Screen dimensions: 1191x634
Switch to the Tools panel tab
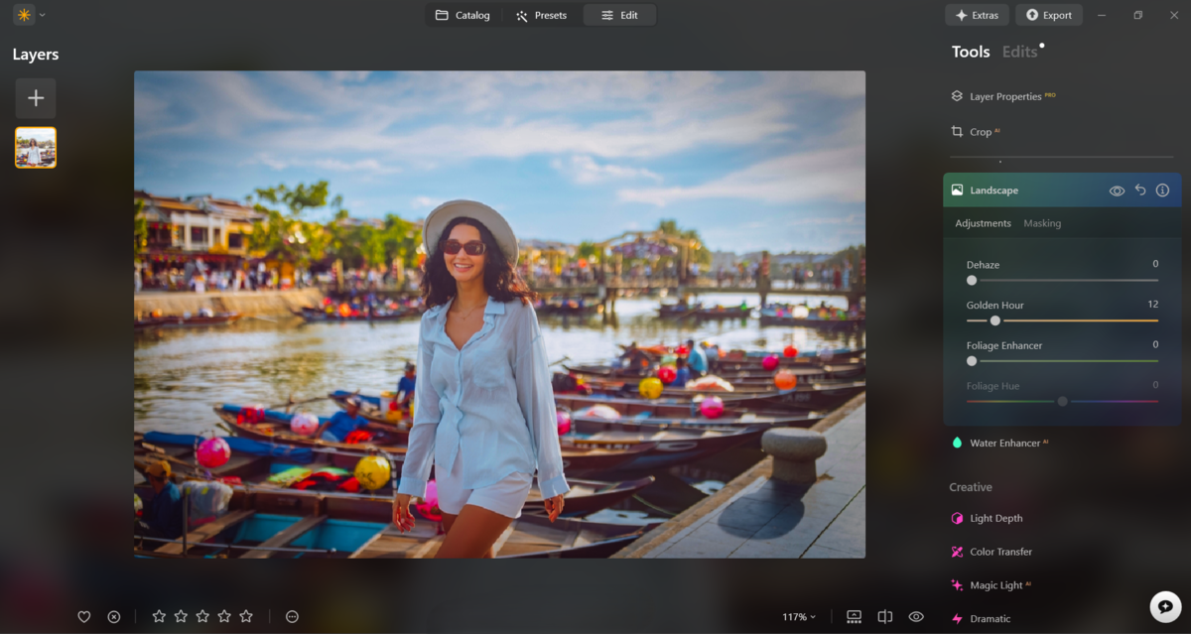coord(971,53)
